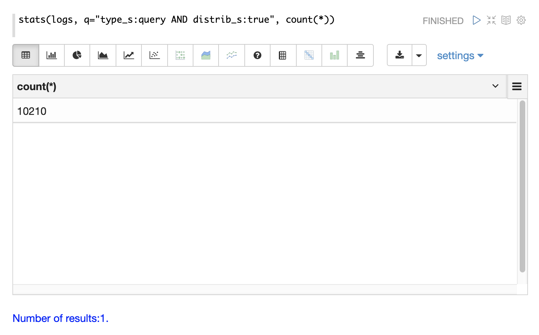
Task: Select the green bar chart visualization
Action: (335, 55)
